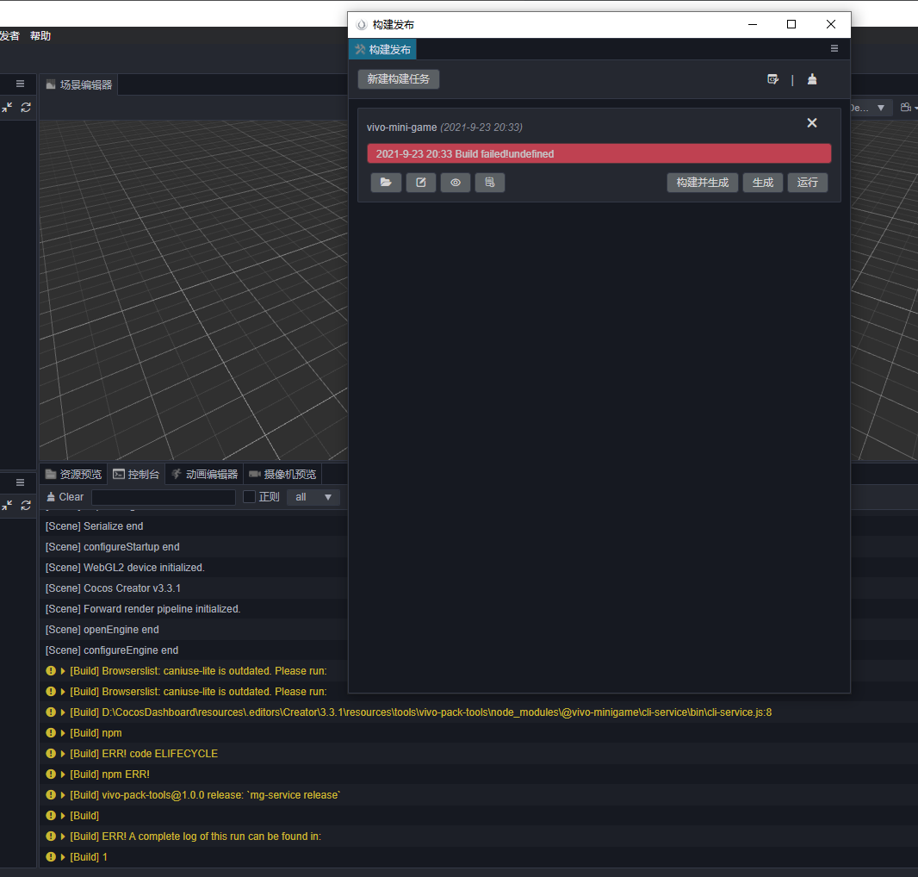This screenshot has width=918, height=877.
Task: Expand '[Build] npm ERR!' log entry
Action: click(x=63, y=774)
